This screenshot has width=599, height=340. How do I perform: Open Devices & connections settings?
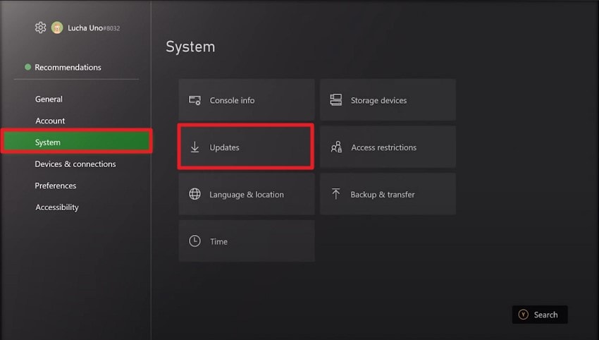tap(75, 164)
